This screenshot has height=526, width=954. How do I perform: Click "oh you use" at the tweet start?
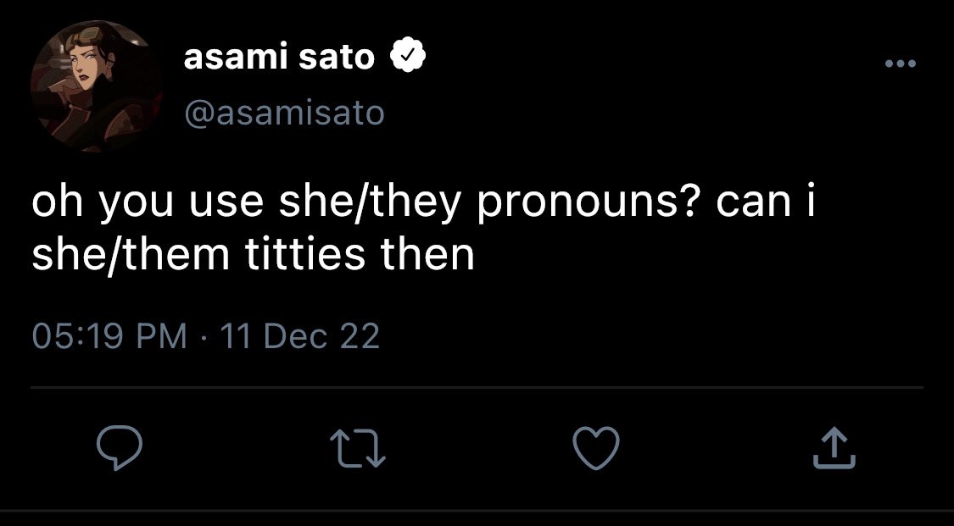(x=148, y=203)
